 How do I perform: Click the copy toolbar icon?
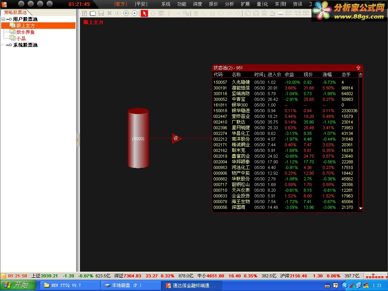point(248,13)
